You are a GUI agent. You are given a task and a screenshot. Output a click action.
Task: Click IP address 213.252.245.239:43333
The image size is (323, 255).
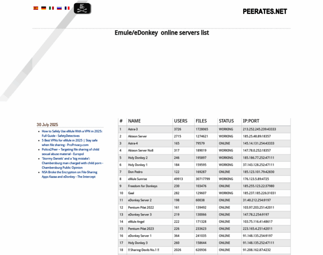259,129
